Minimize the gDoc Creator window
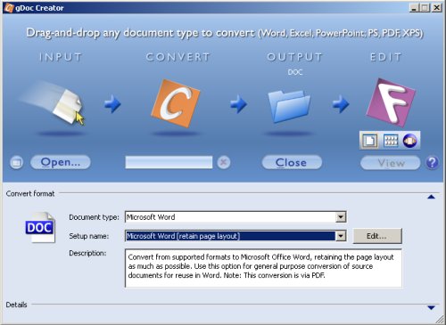Screen dimensions: 446x325 pos(414,8)
